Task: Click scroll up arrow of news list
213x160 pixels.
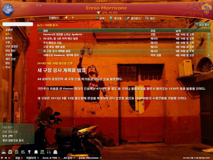Action: tap(209, 34)
